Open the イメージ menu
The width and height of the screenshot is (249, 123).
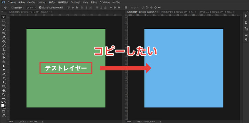click(x=31, y=3)
